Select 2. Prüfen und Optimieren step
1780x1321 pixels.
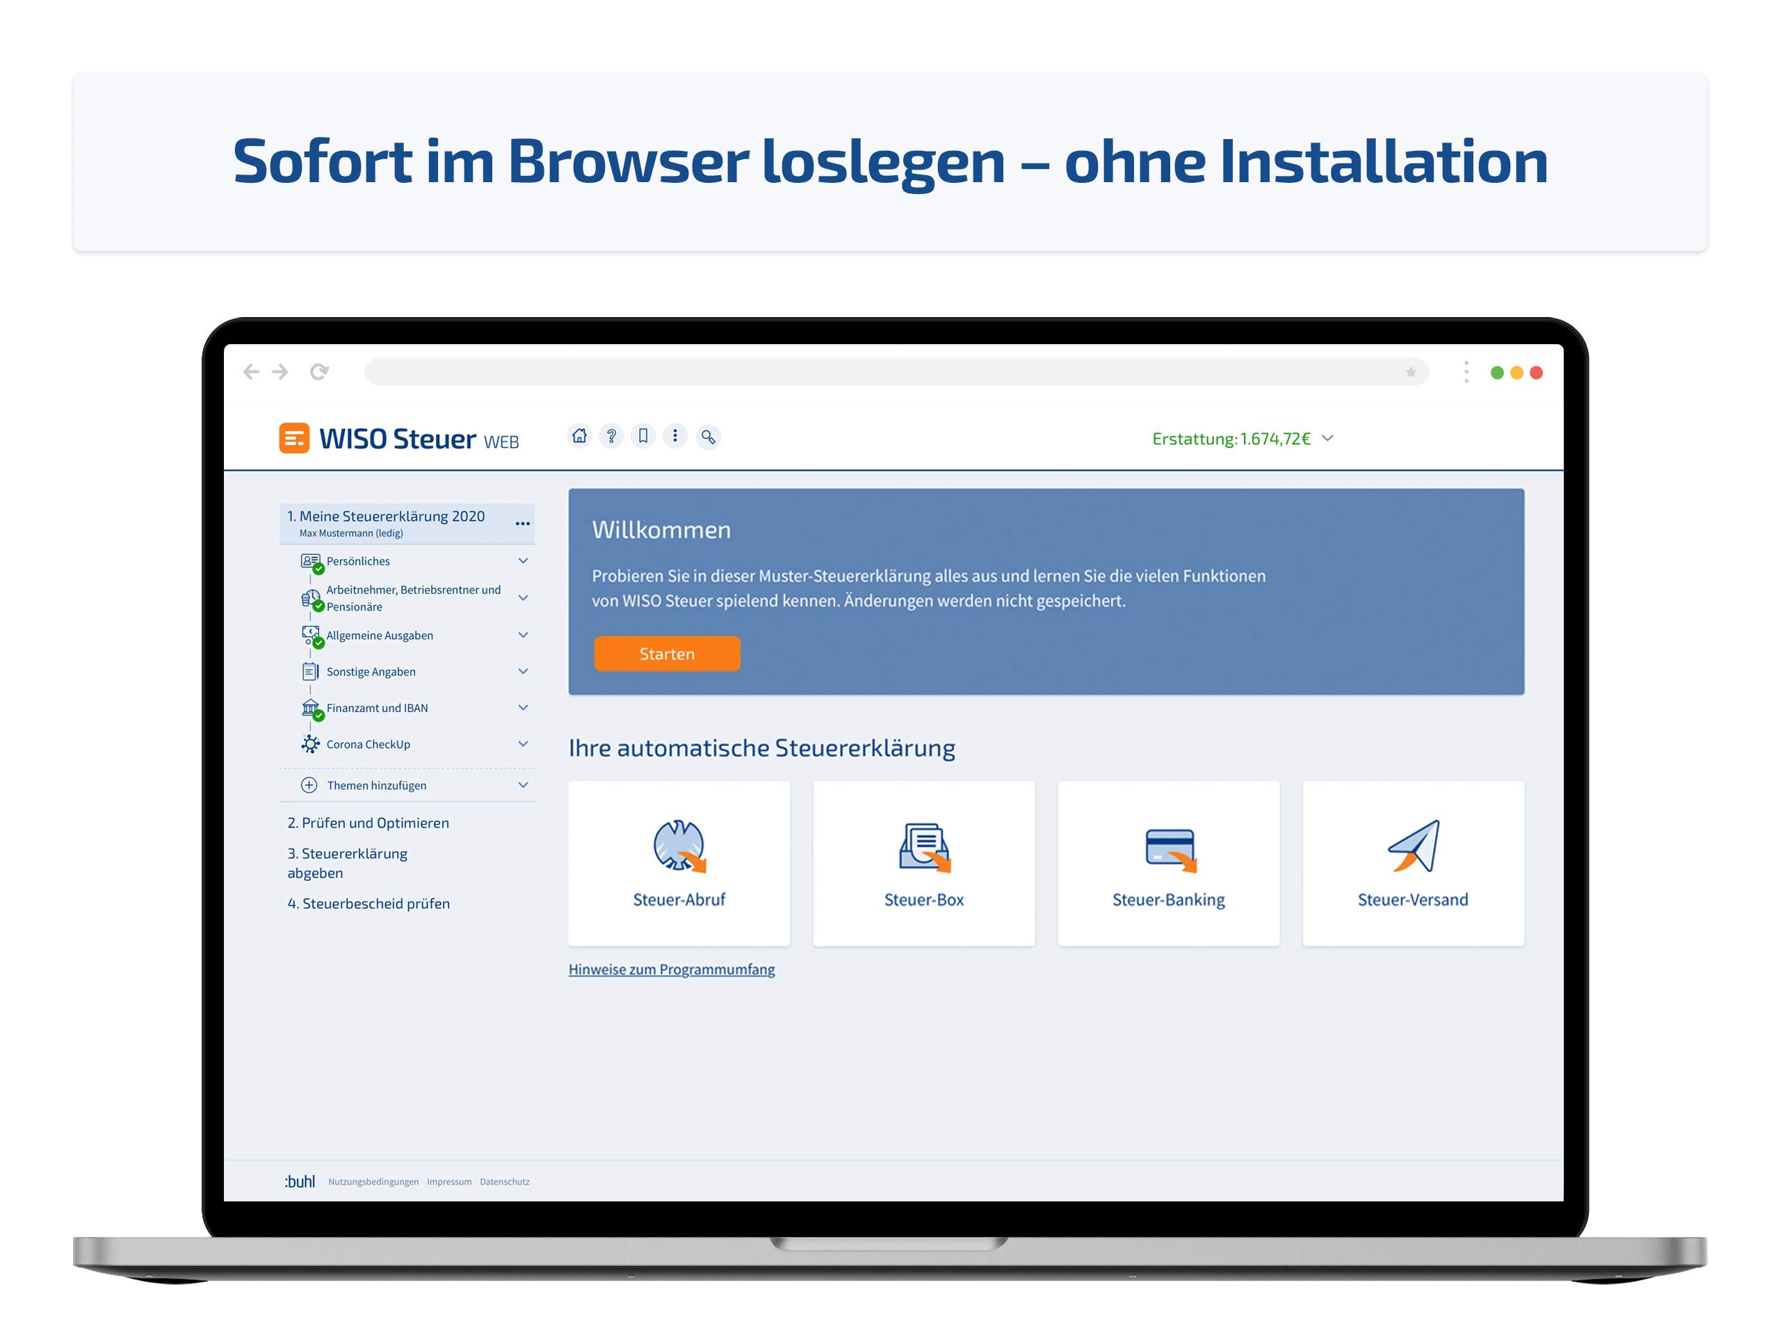(368, 822)
